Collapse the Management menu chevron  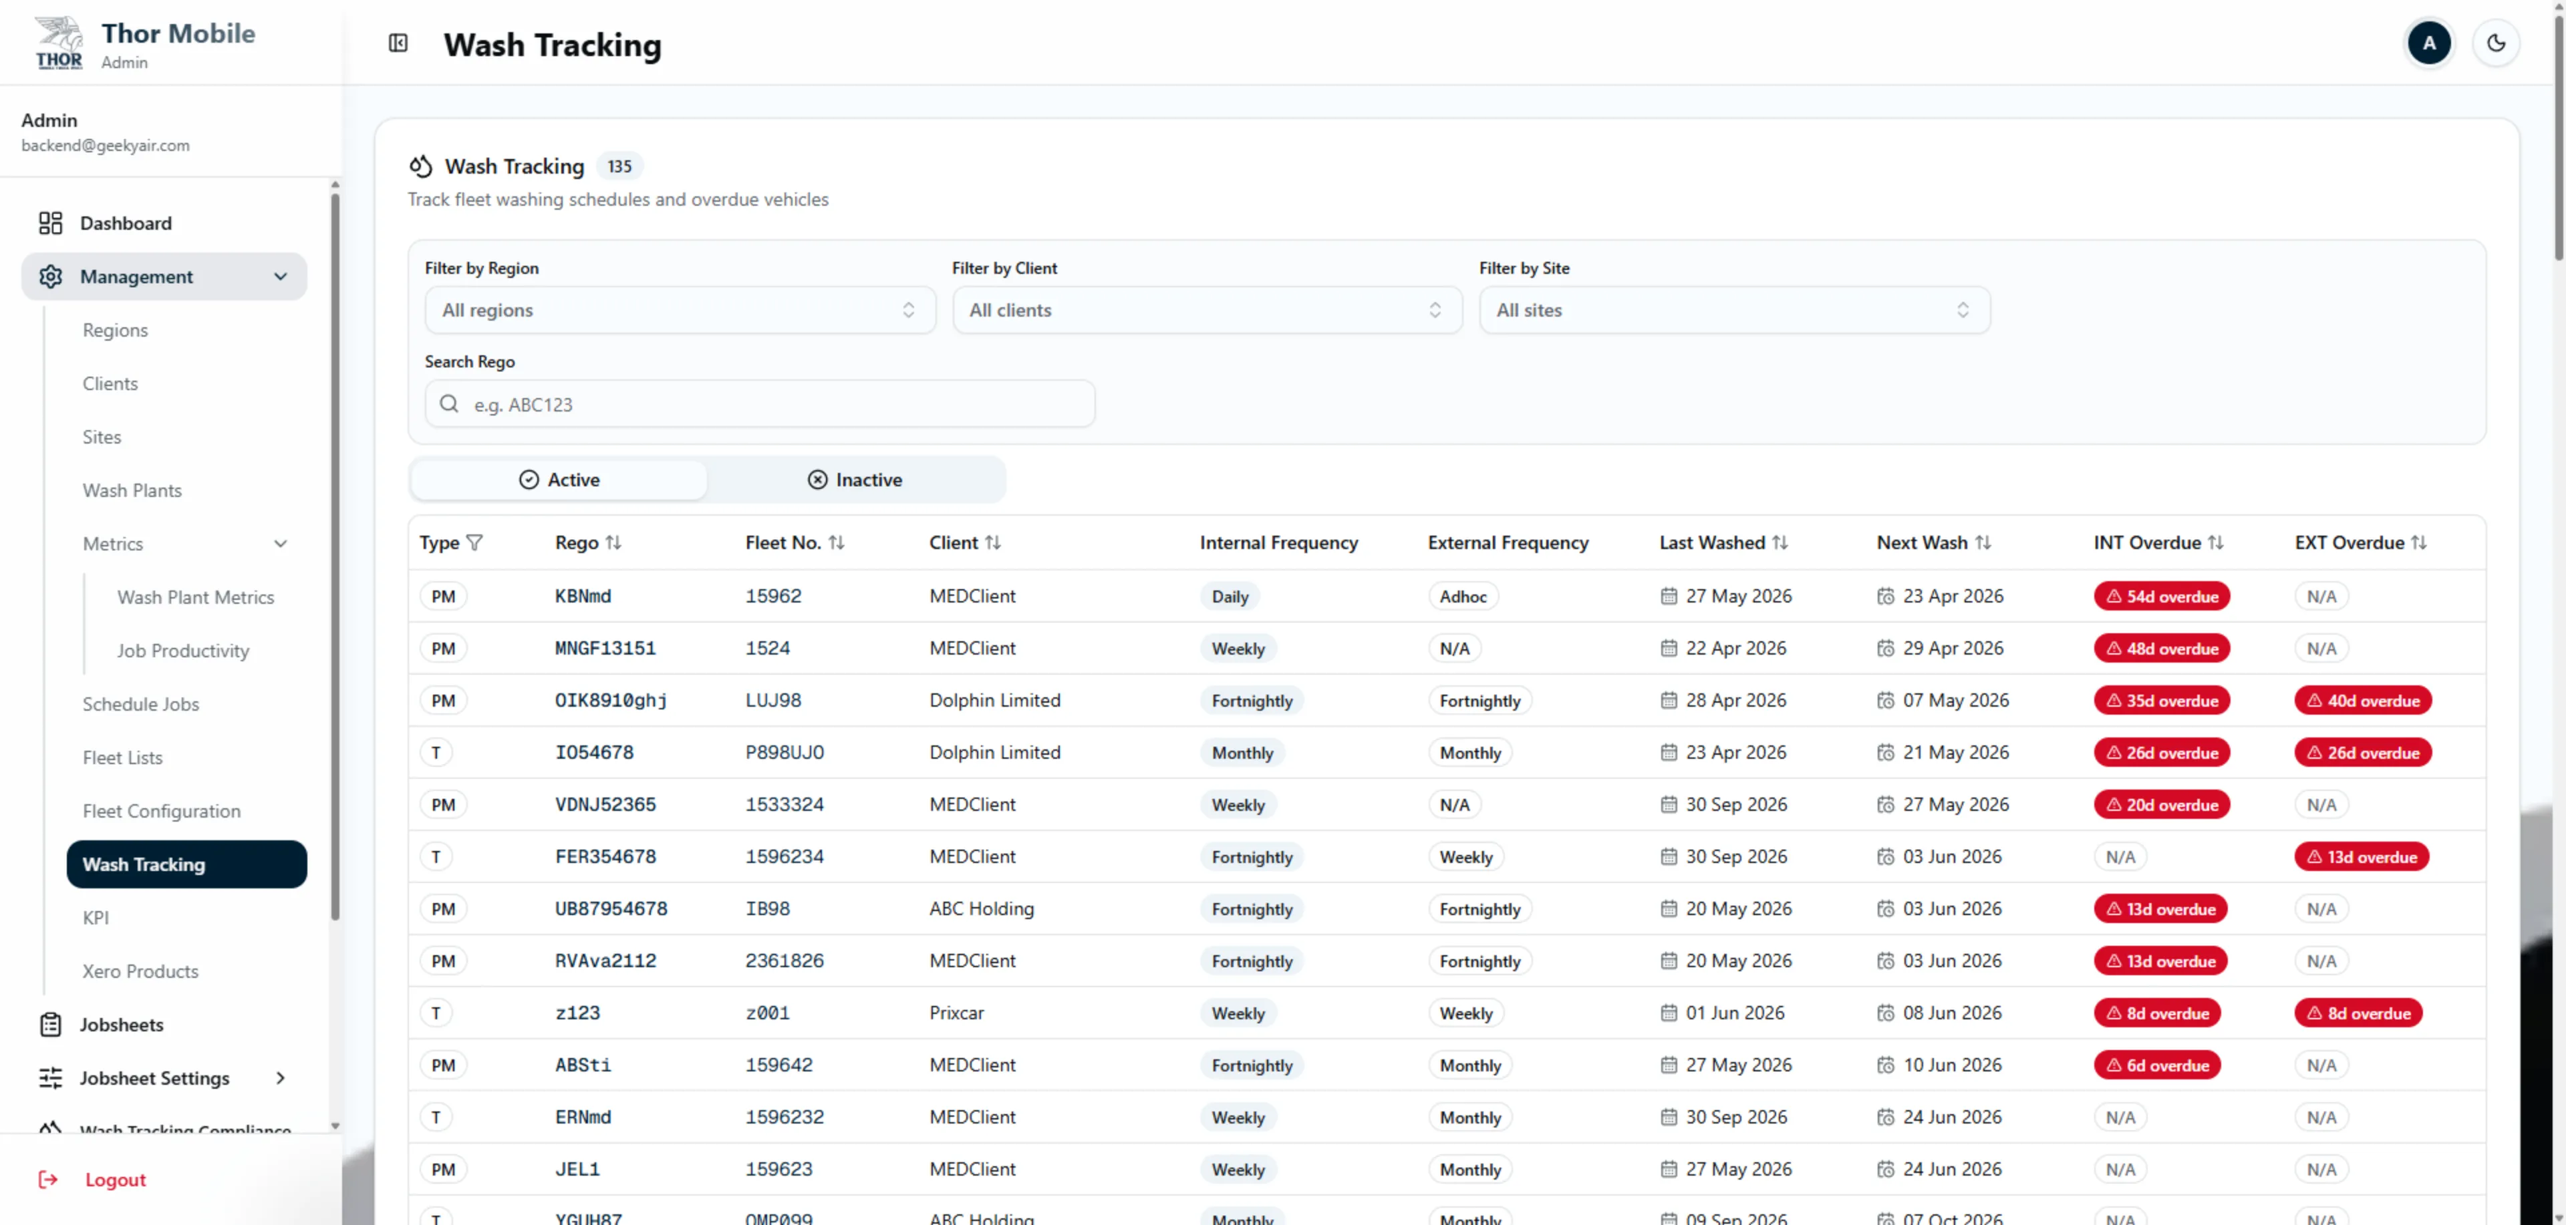click(x=281, y=277)
